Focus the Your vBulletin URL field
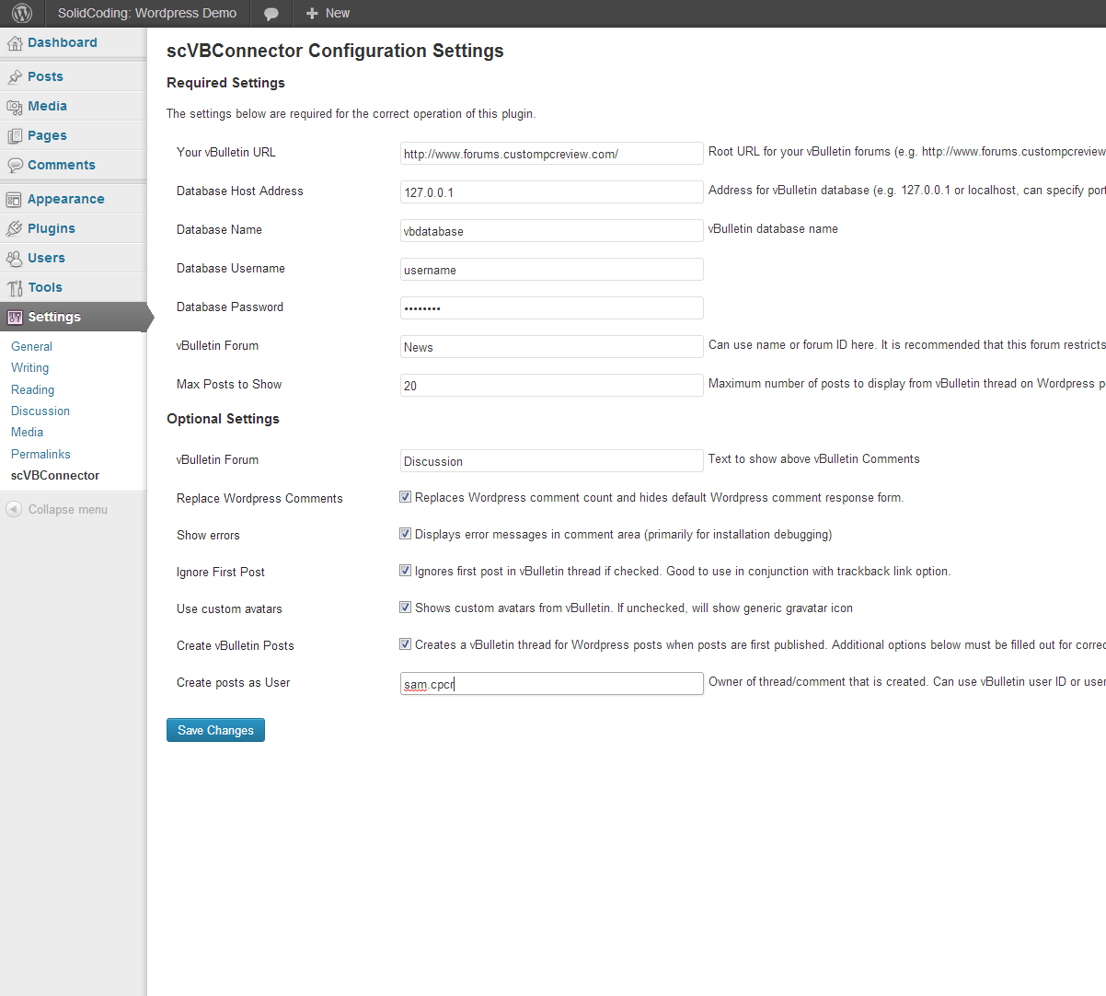Screen dimensions: 1106x996 point(552,153)
